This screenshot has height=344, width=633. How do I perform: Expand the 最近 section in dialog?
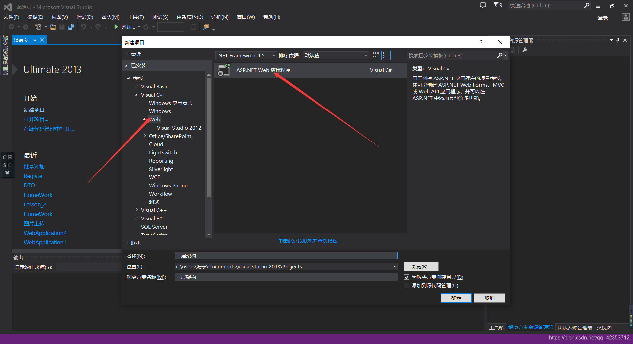click(x=126, y=54)
